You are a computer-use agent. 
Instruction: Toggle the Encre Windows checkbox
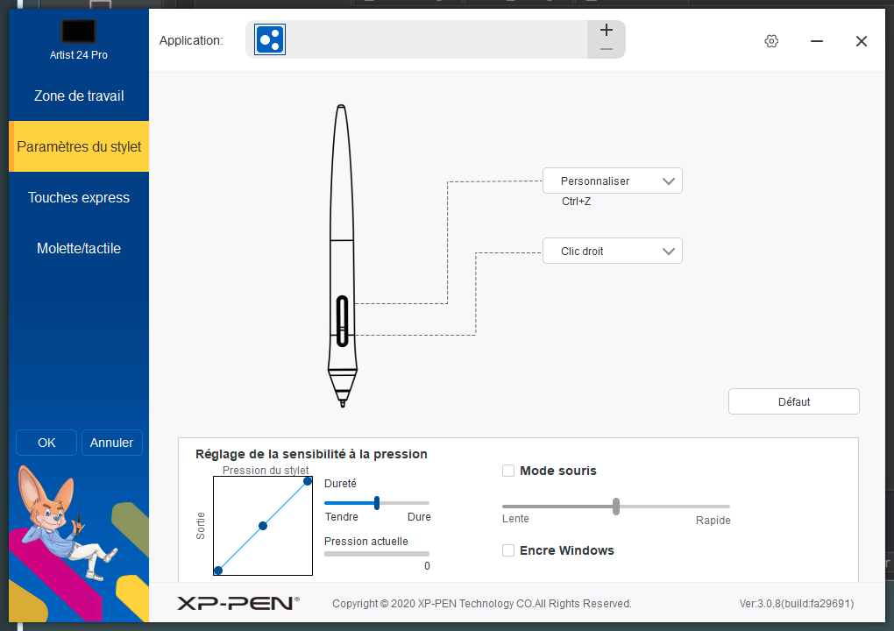point(508,550)
